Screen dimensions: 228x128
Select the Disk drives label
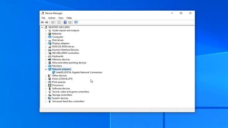[x=58, y=40]
